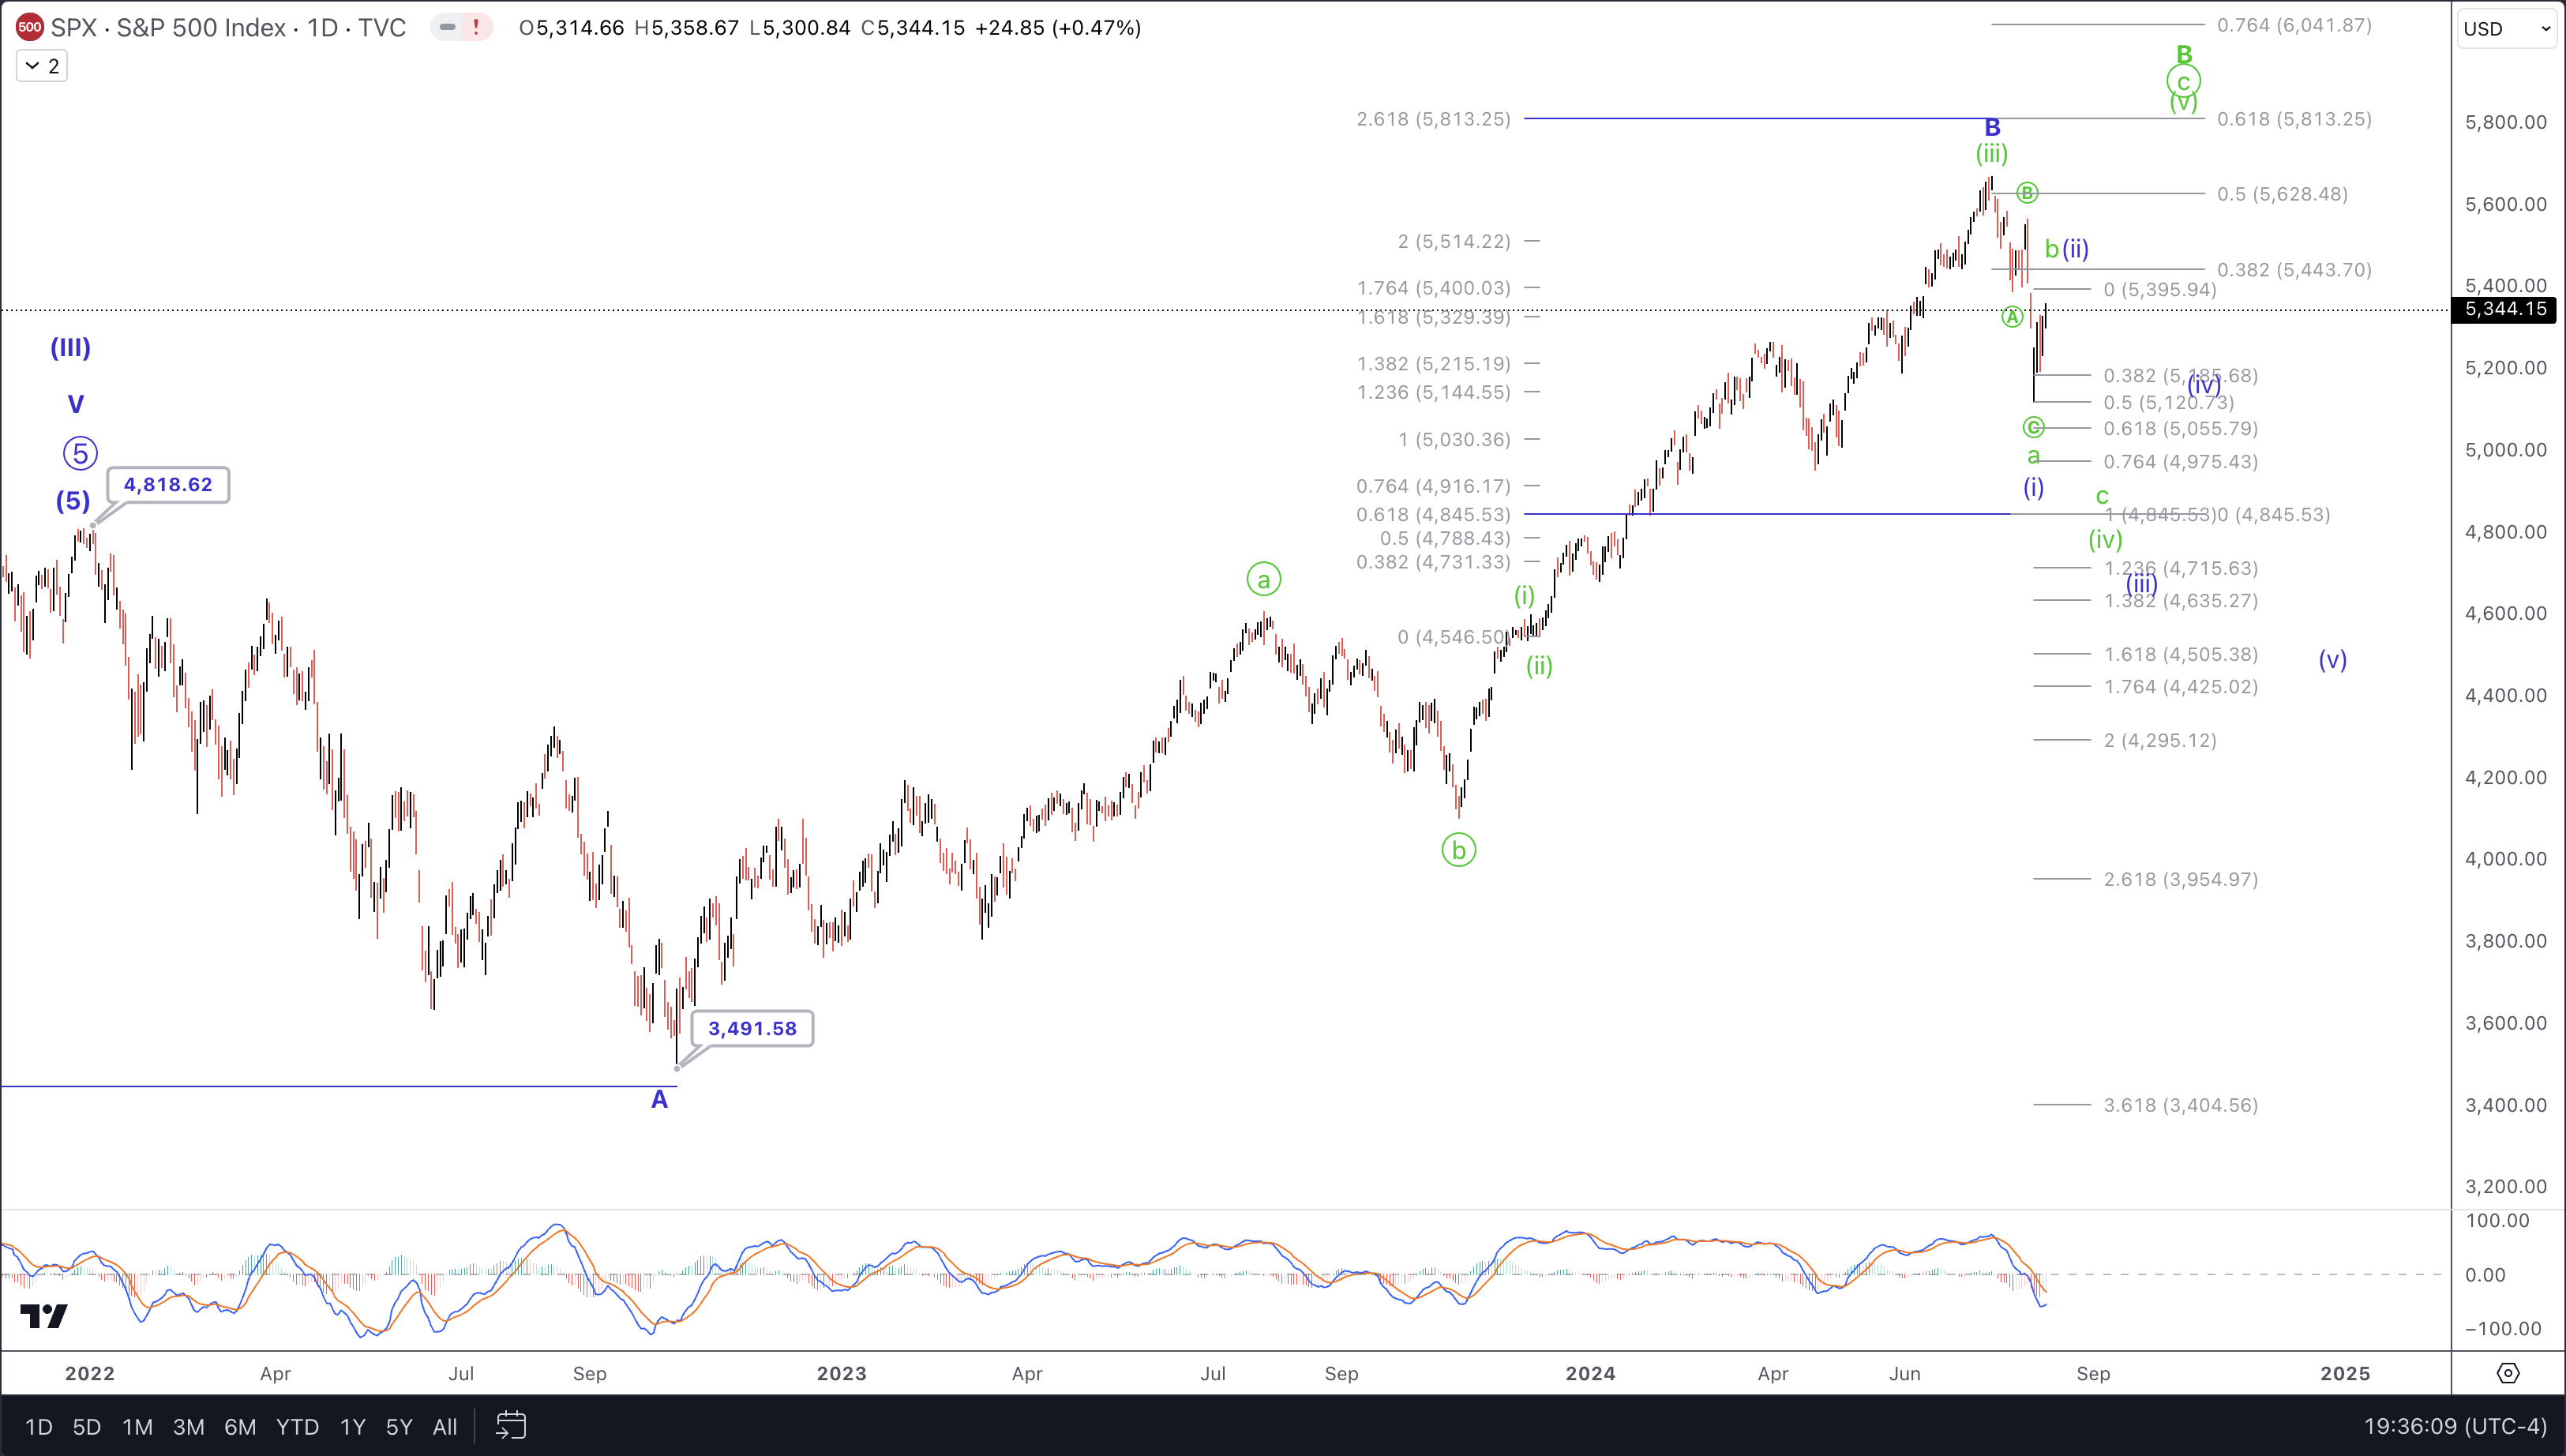Open the go-to-date calendar icon
2566x1456 pixels.
[x=511, y=1426]
